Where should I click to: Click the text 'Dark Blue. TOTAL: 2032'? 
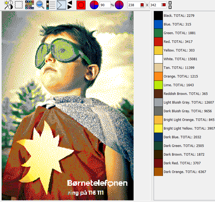(x=182, y=137)
